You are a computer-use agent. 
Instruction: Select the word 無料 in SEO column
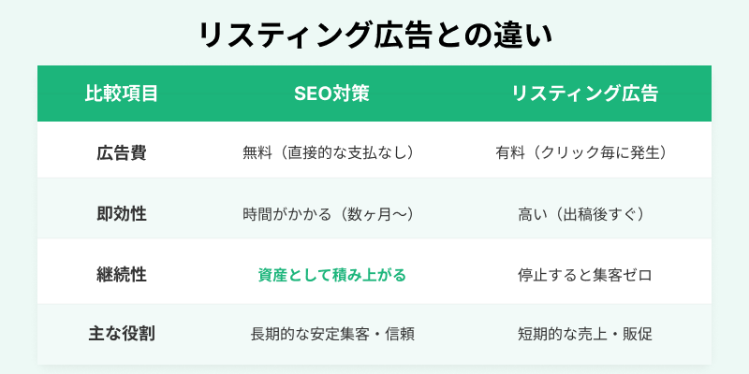click(256, 151)
